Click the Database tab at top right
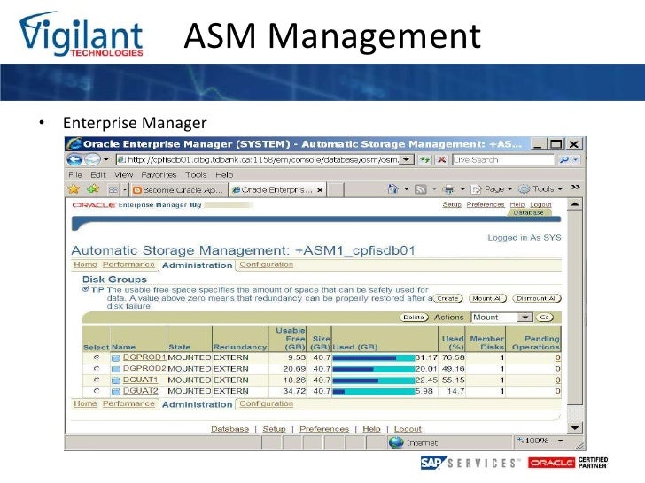645x483 pixels. pyautogui.click(x=529, y=212)
